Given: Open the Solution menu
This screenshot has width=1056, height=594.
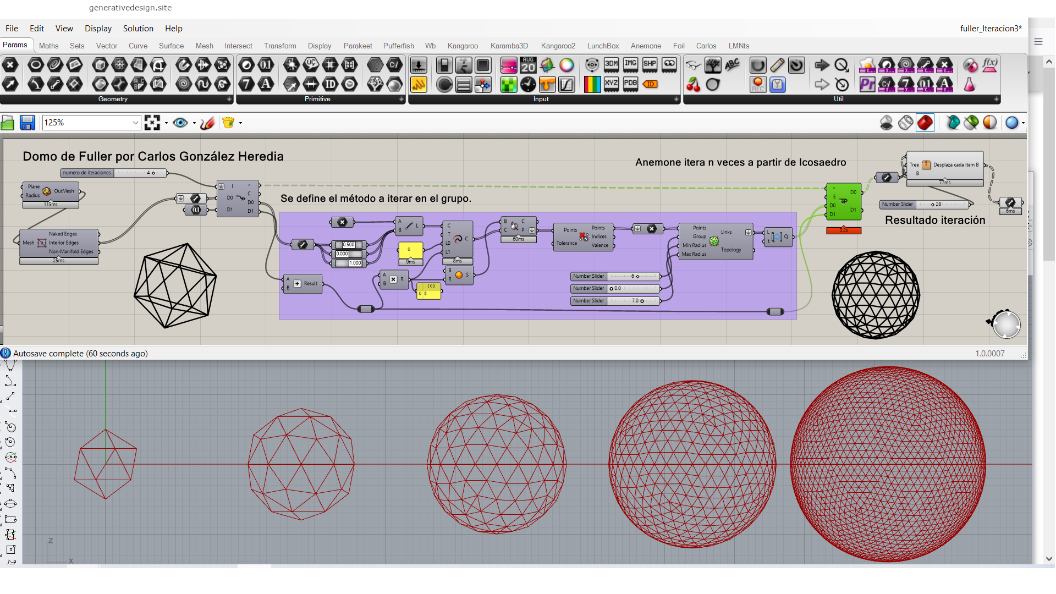Looking at the screenshot, I should coord(138,29).
